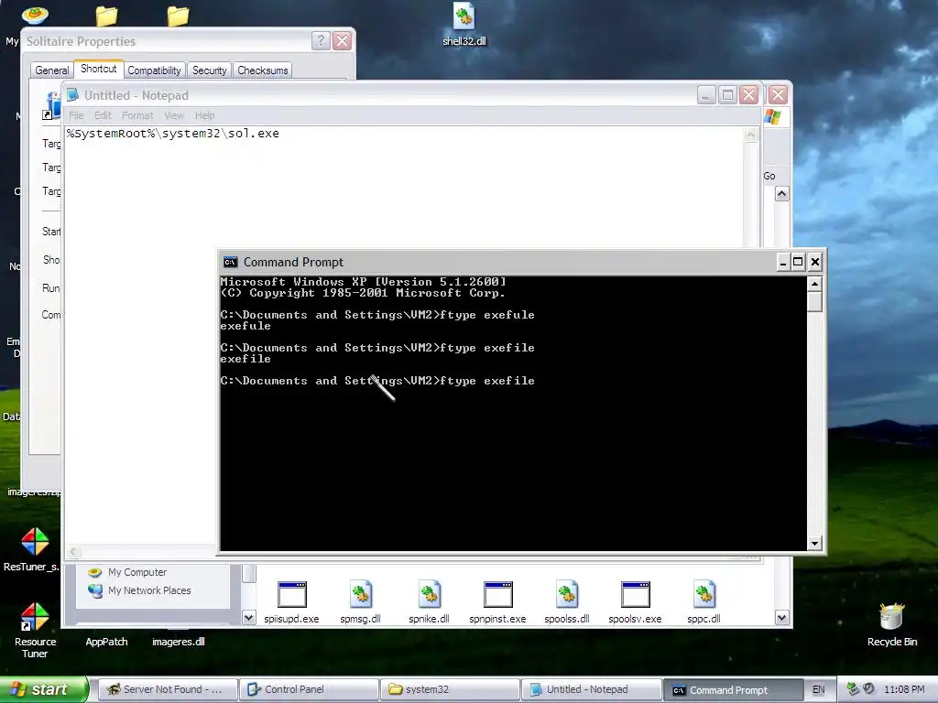Switch to Shortcut tab in Solitaire Properties
This screenshot has height=703, width=938.
pos(99,69)
